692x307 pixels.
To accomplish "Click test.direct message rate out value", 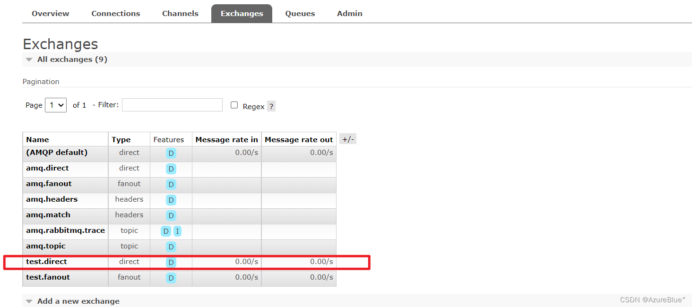I will click(321, 261).
